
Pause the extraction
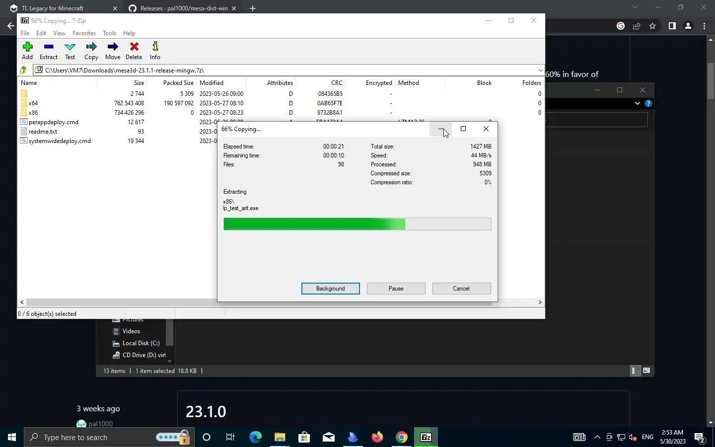pyautogui.click(x=396, y=289)
